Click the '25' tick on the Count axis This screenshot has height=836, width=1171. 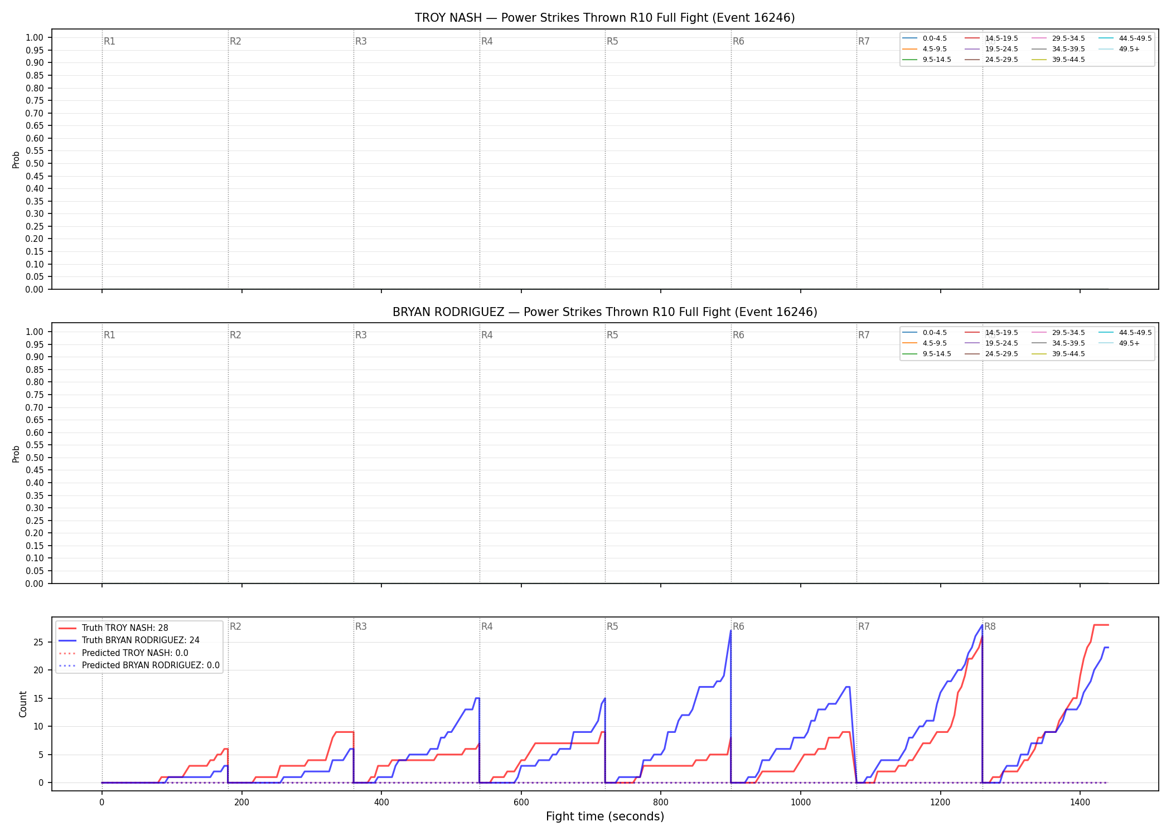[x=38, y=643]
